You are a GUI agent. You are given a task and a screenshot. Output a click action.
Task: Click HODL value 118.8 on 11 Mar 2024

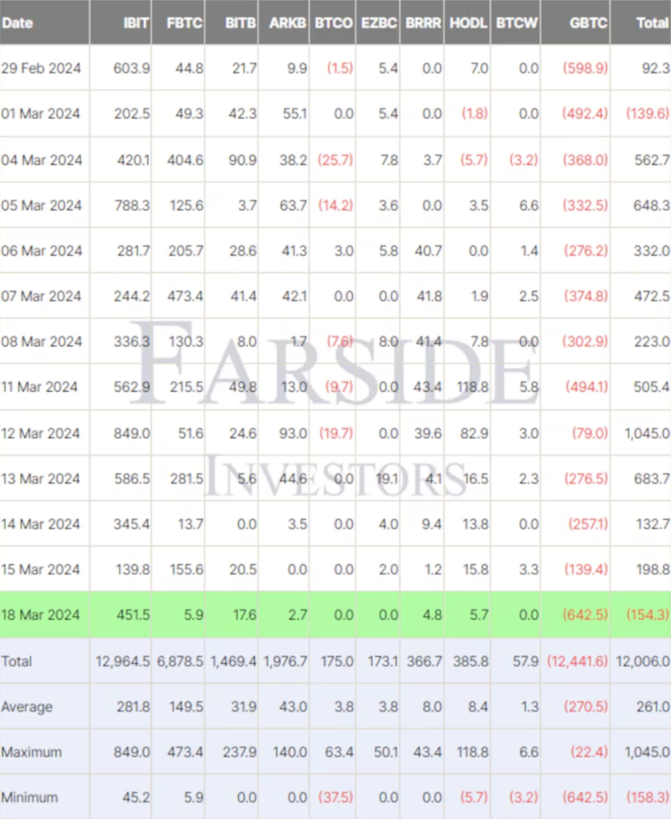coord(473,387)
